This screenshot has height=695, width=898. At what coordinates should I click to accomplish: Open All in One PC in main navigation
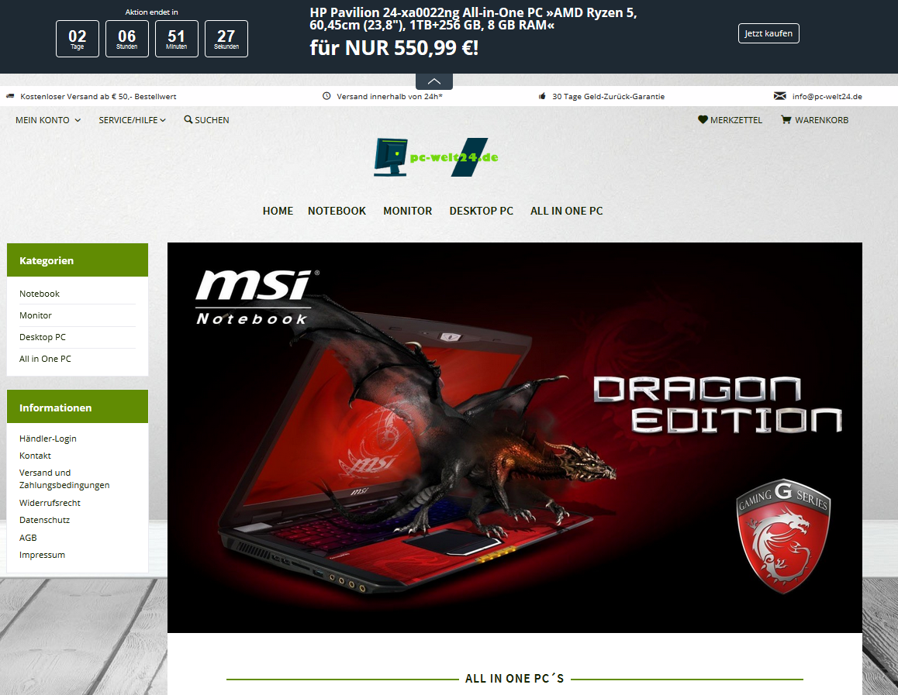tap(566, 211)
